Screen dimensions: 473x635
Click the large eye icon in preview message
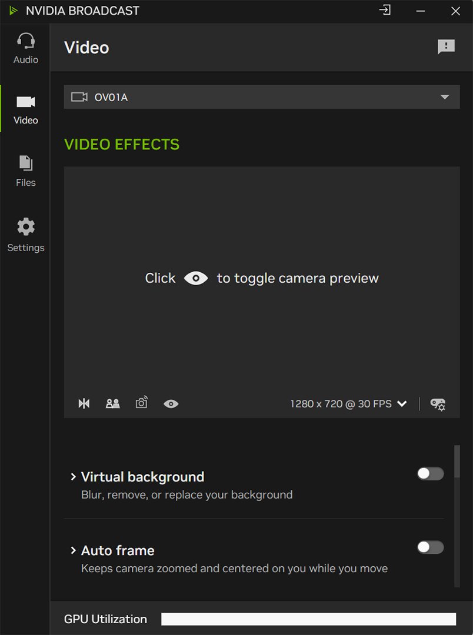tap(196, 278)
